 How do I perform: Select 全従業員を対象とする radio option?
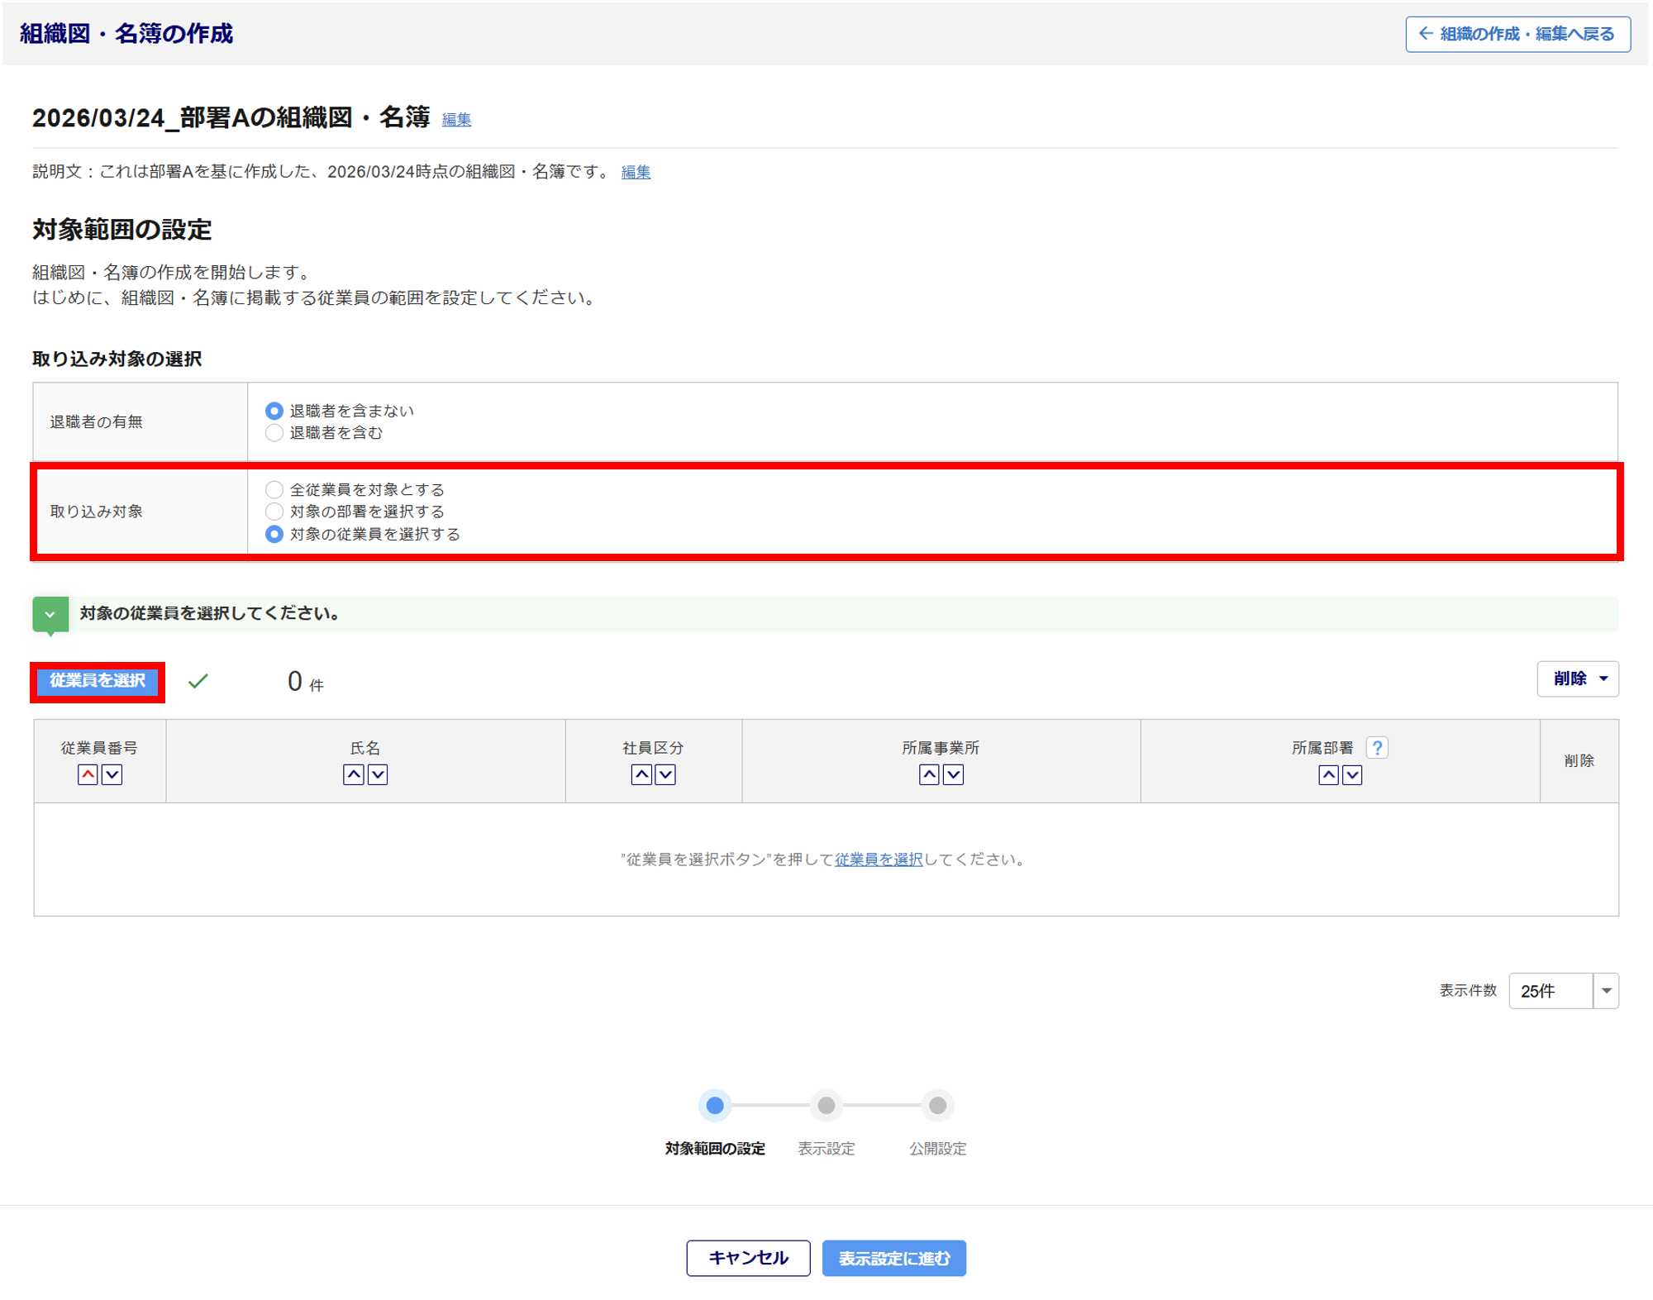point(274,489)
